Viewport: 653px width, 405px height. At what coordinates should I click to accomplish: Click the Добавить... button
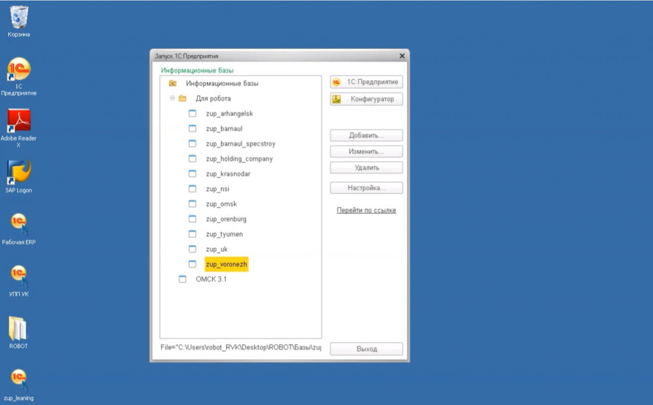click(x=367, y=135)
